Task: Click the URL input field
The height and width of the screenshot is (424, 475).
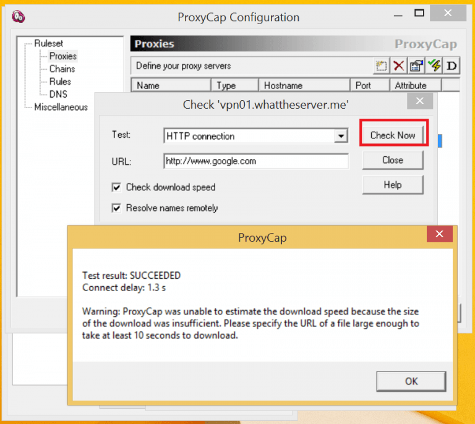Action: (x=256, y=161)
